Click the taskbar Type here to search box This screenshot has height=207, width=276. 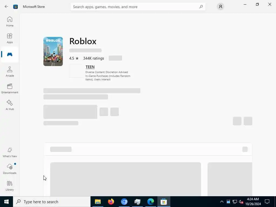[x=52, y=202]
